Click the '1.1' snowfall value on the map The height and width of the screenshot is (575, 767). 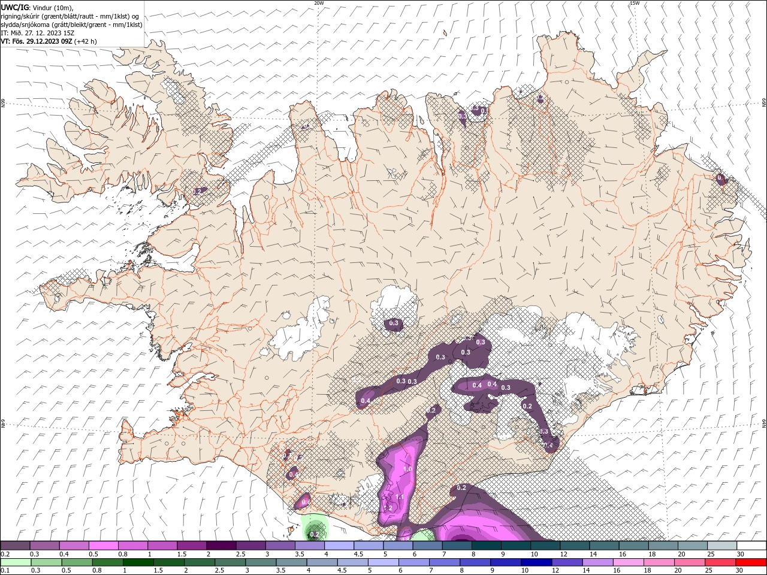[x=400, y=497]
